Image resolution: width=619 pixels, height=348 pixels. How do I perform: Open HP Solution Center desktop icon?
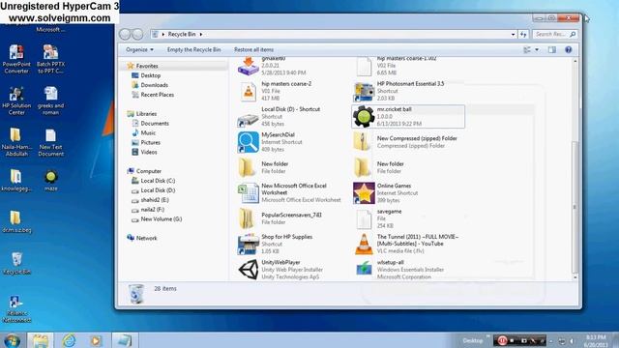coord(16,101)
